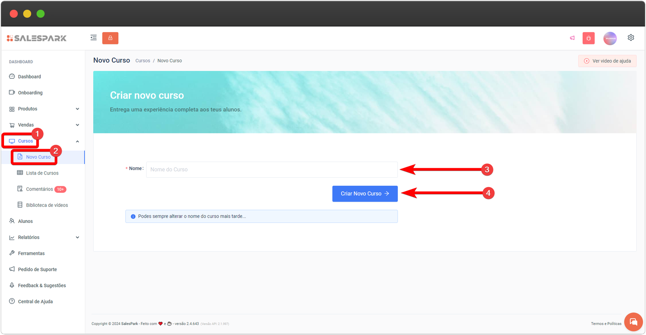Screen dimensions: 646x335
Task: Click the pink bug report icon
Action: tap(589, 38)
